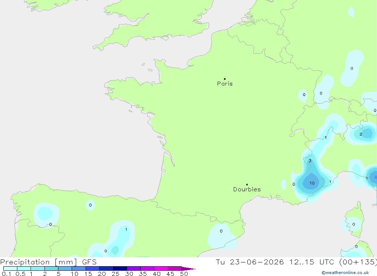The image size is (377, 276).
Task: Pick the 15–20 mm legend swatch
Action: point(93,268)
